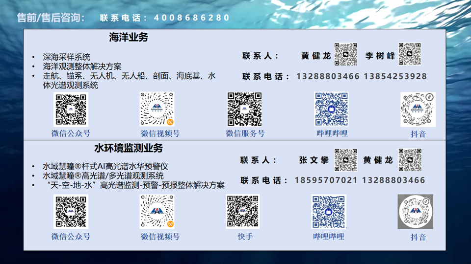The image size is (471, 264).
Task: Click the 海洋观测整体解决方案 bullet
Action: point(82,66)
